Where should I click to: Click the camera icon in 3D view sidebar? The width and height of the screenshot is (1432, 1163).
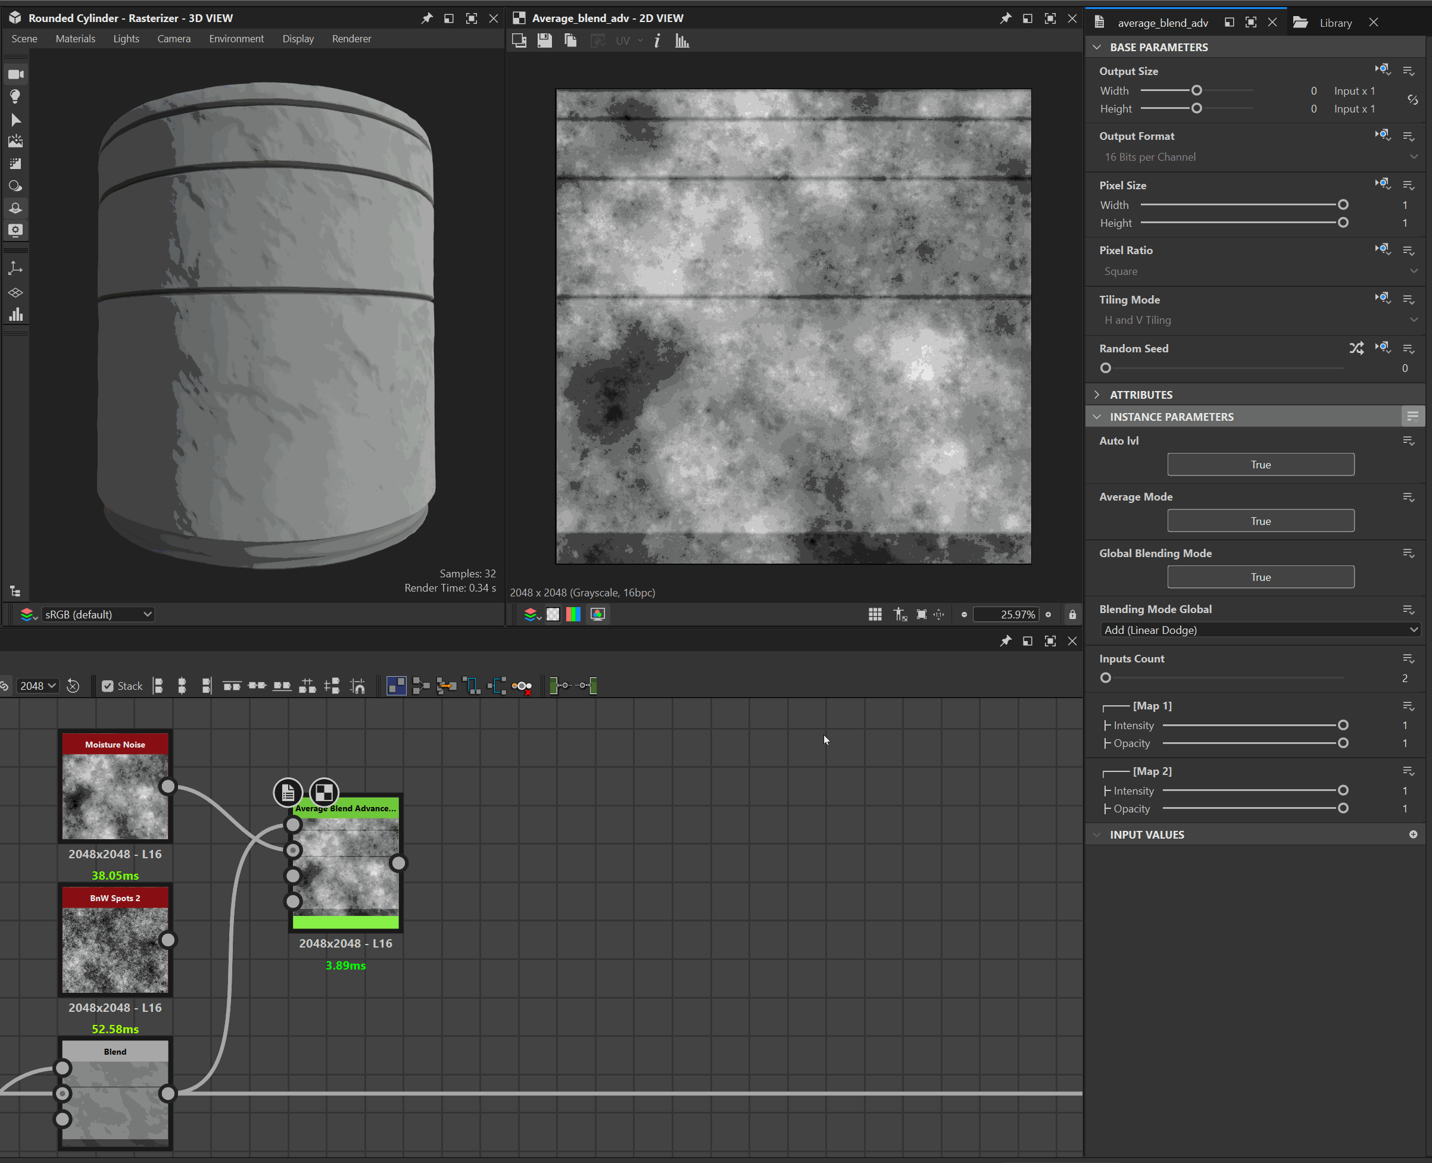(x=15, y=74)
